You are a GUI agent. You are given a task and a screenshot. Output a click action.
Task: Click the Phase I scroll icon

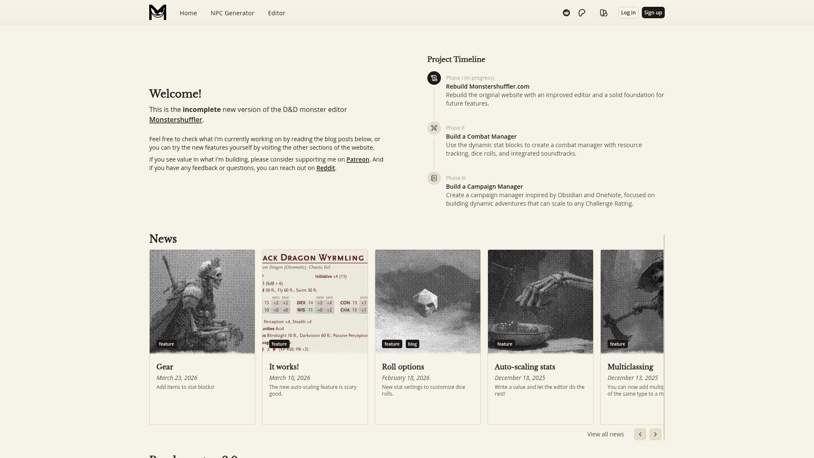pyautogui.click(x=434, y=78)
